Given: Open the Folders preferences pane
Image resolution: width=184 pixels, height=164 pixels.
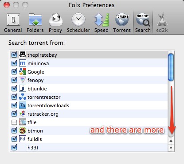Looking at the screenshot, I should point(35,23).
